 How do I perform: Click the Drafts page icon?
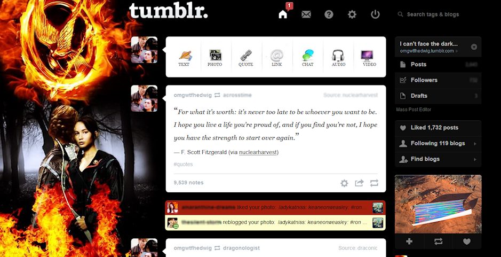point(403,96)
